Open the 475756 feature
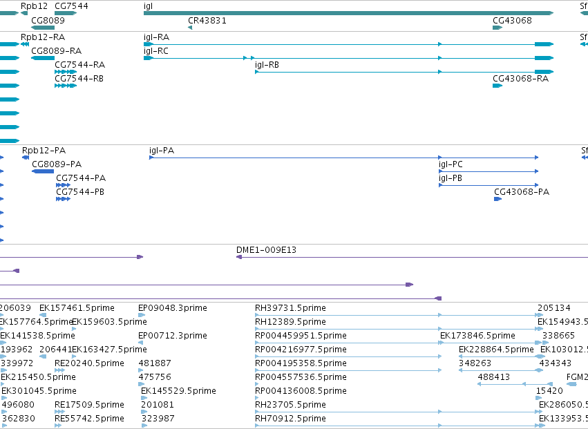This screenshot has height=429, width=588. pos(142,384)
